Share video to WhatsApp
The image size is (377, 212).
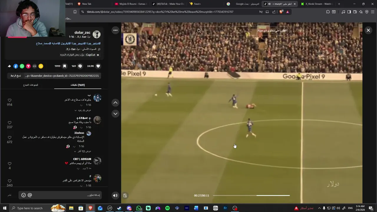(22, 66)
